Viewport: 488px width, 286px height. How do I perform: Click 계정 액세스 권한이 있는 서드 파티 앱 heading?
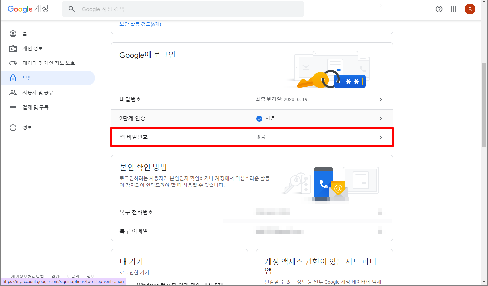[321, 266]
